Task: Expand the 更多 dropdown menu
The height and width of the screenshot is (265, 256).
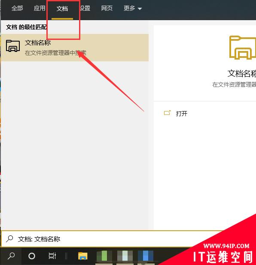Action: click(133, 8)
